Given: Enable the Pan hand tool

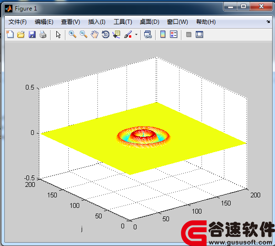Looking at the screenshot, I should [95, 34].
